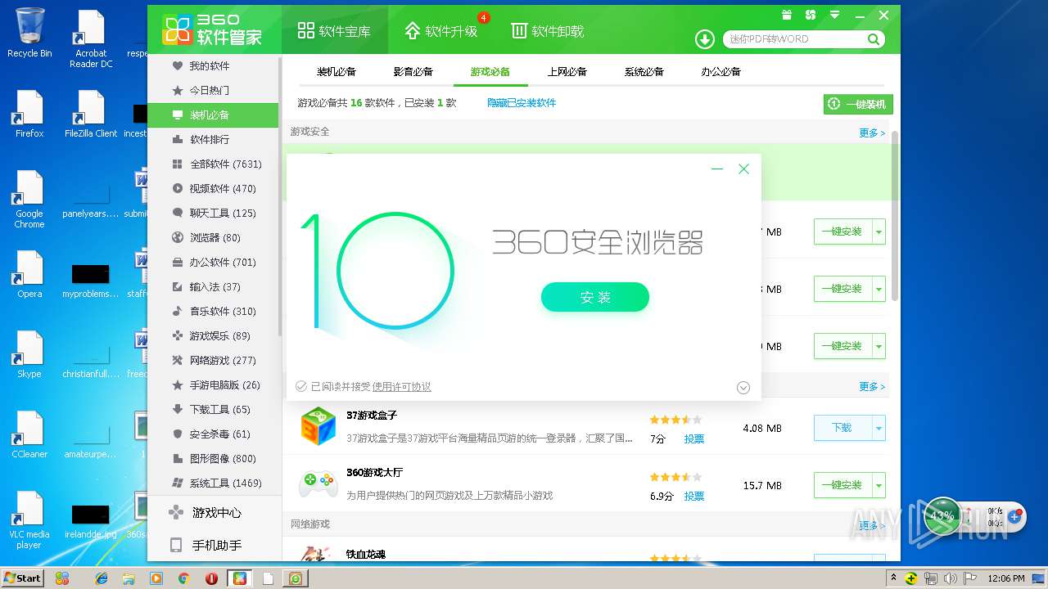Select 游戏娱乐 (89) category
This screenshot has width=1048, height=589.
pos(213,335)
